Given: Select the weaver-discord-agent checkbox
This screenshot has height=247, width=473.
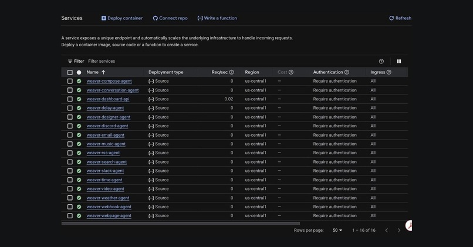Looking at the screenshot, I should pyautogui.click(x=70, y=126).
